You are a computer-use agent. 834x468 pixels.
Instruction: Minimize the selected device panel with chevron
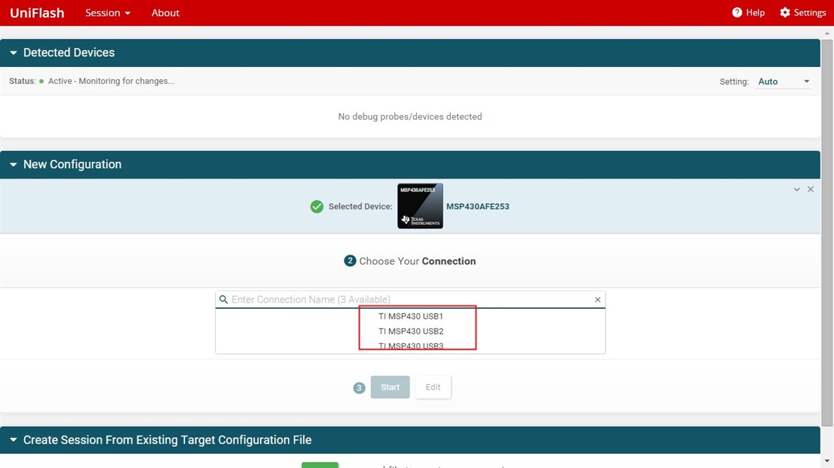click(797, 190)
